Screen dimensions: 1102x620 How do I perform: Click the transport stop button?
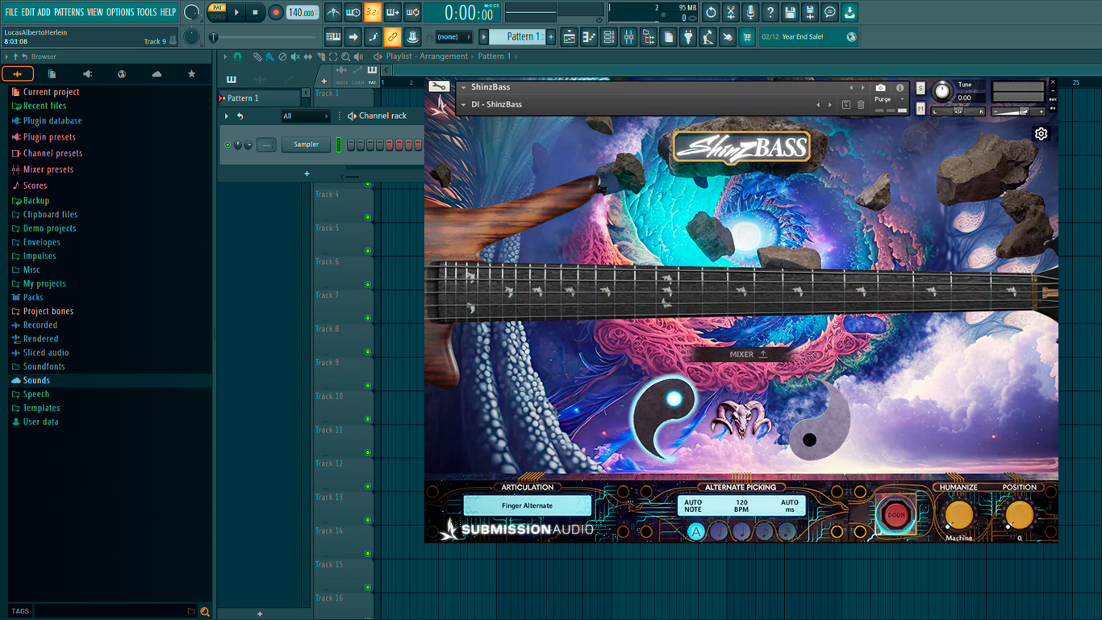(255, 12)
